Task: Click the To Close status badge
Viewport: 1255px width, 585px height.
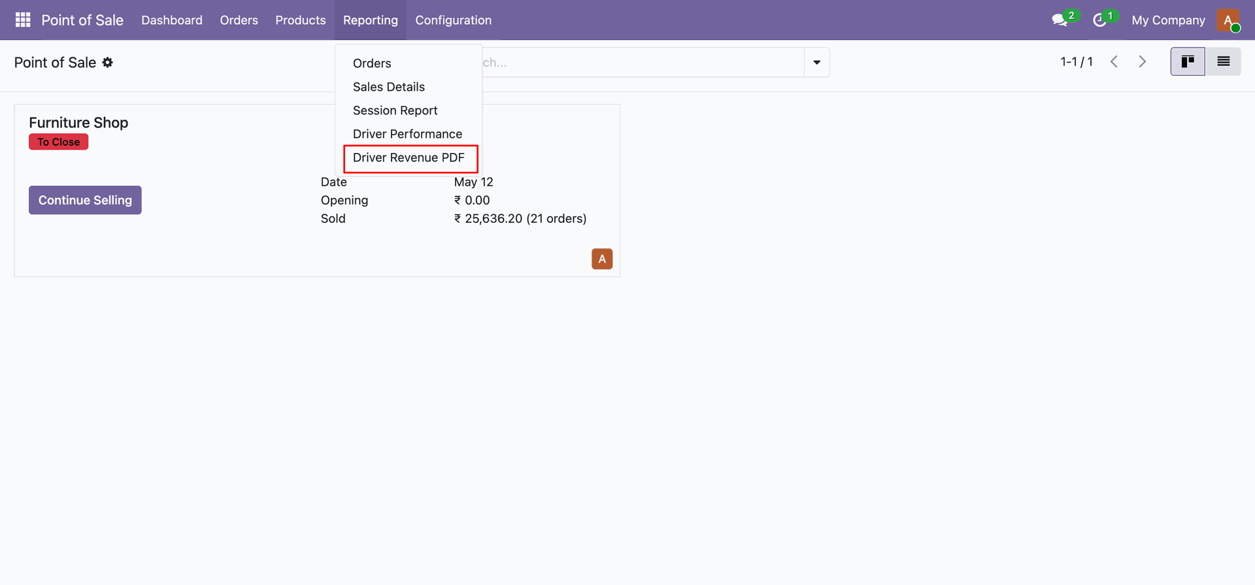Action: pyautogui.click(x=58, y=142)
